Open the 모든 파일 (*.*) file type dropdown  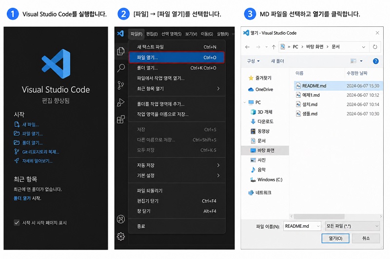pos(352,226)
